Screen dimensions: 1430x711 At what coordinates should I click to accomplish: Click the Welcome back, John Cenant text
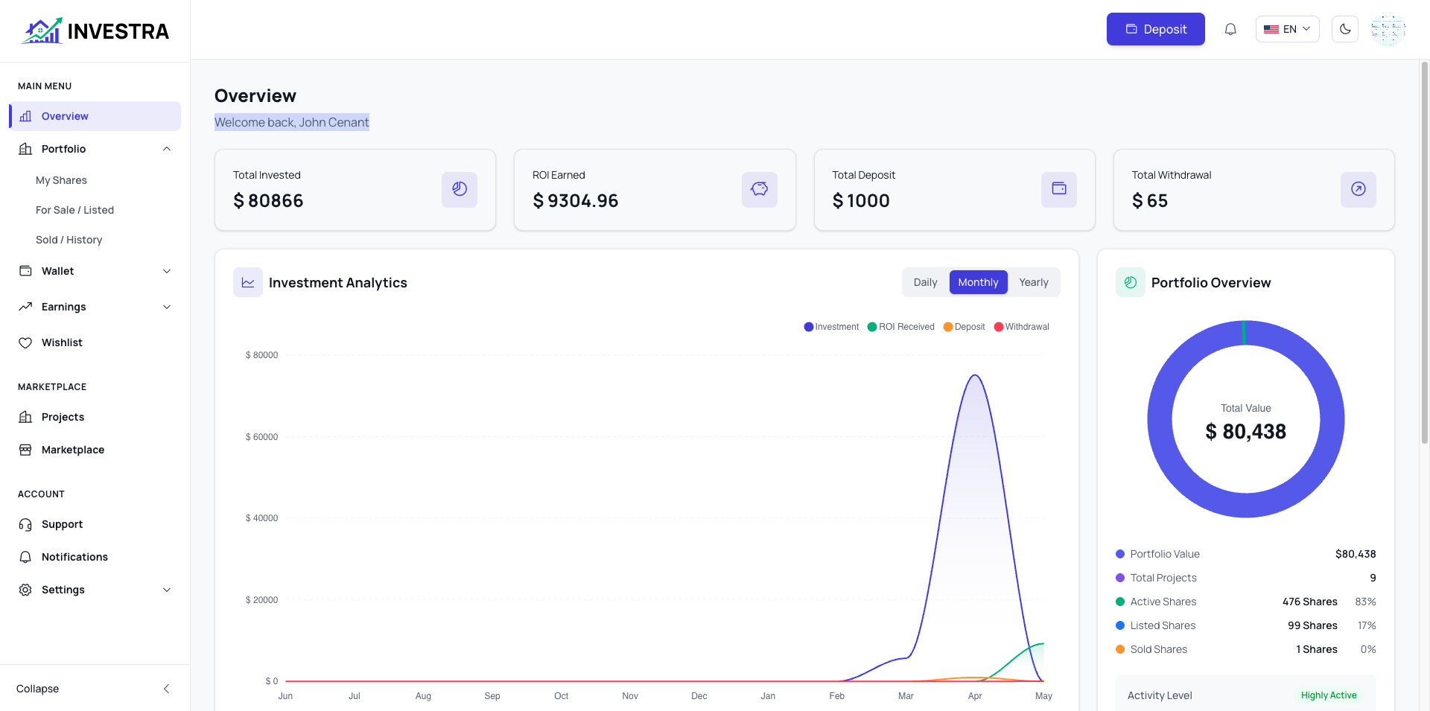(292, 122)
